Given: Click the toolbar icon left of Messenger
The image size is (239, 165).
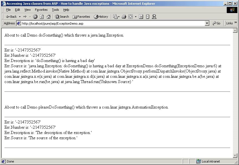Looking at the screenshot, I should pyautogui.click(x=148, y=17).
